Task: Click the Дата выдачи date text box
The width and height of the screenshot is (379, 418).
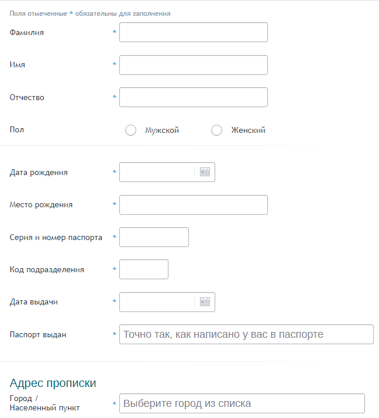Action: [x=157, y=302]
